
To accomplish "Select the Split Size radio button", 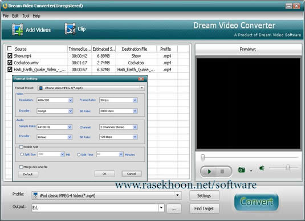I will (22, 154).
